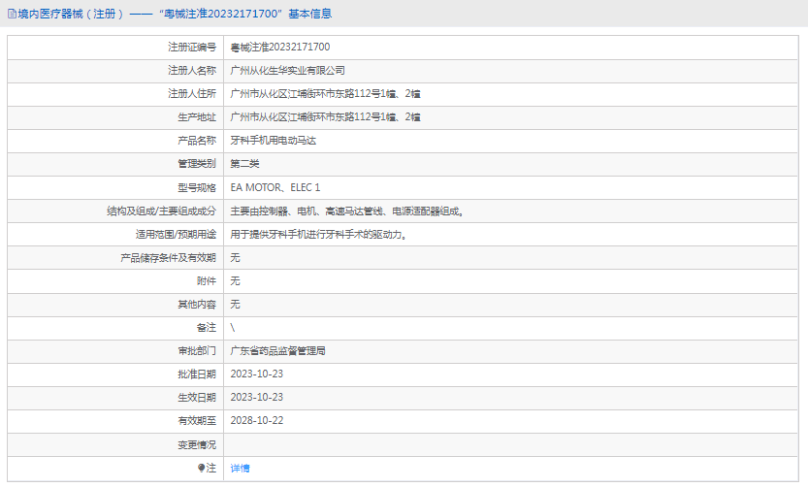The image size is (808, 488).
Task: Click the bullet icon beside 注 label
Action: point(201,468)
